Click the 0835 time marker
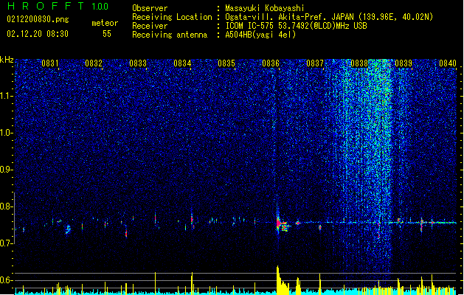 point(226,63)
